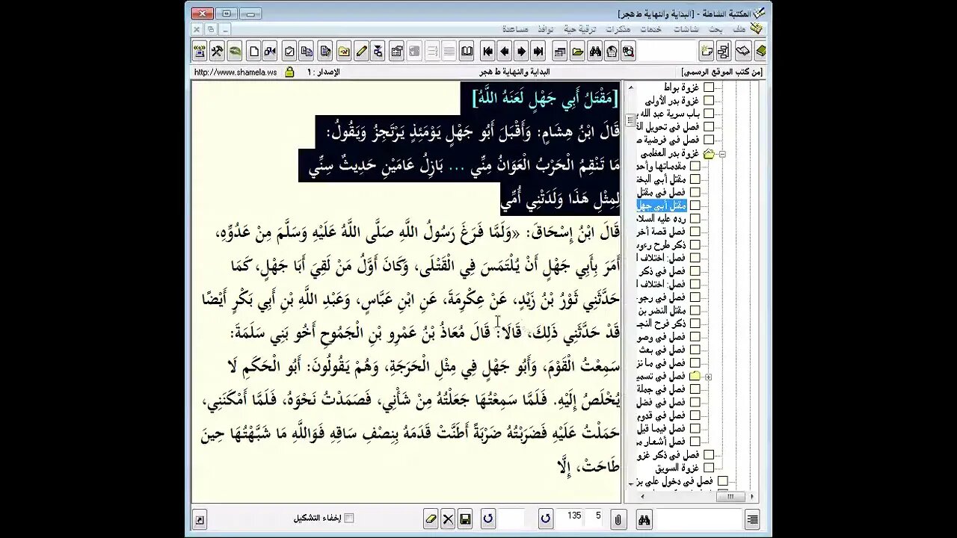Click the stacked books toolbar icon
This screenshot has height=538, width=957.
760,52
